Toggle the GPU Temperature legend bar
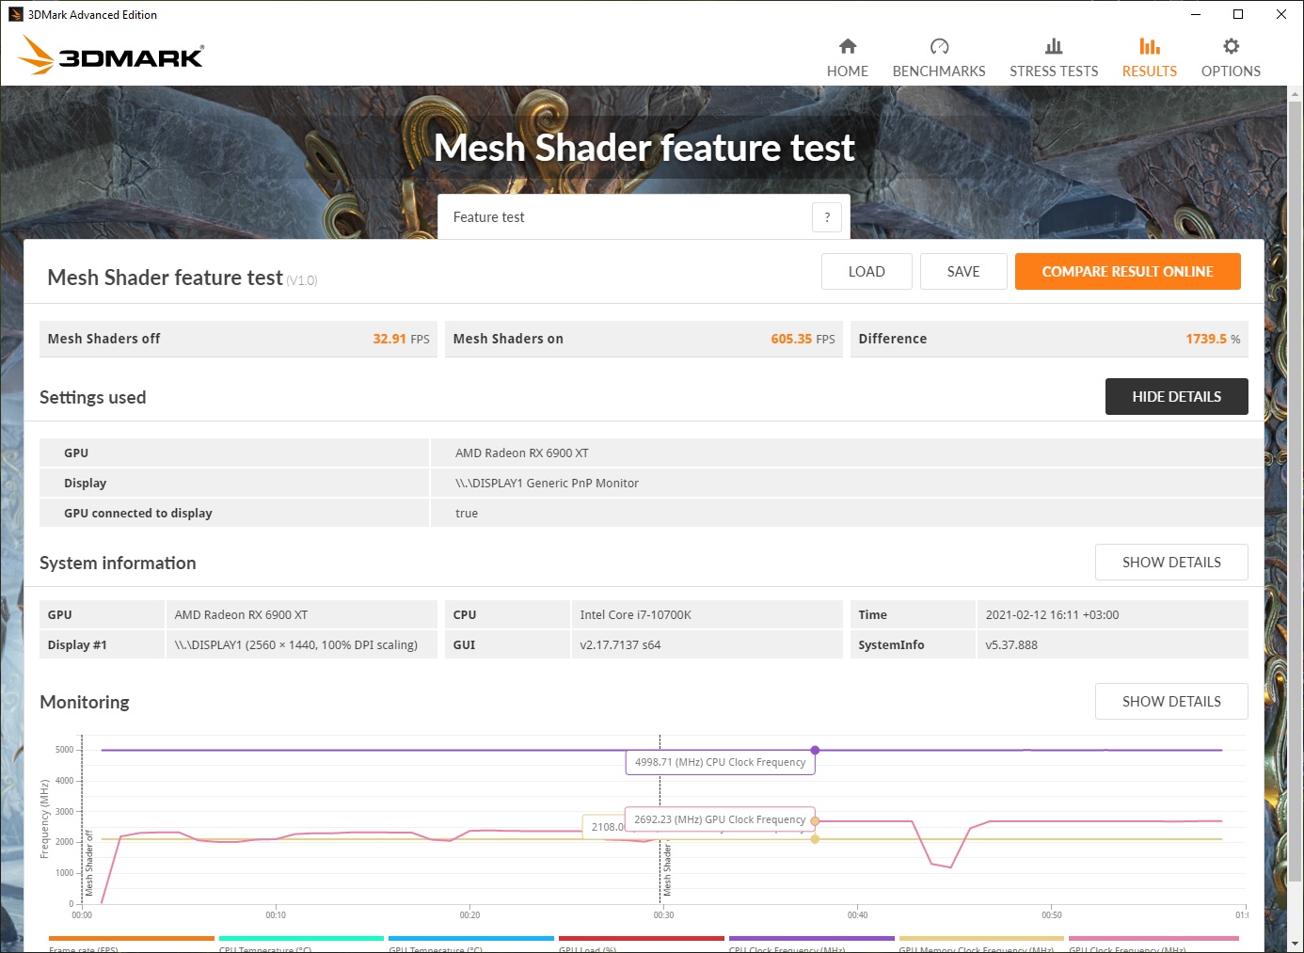The image size is (1304, 953). click(470, 944)
